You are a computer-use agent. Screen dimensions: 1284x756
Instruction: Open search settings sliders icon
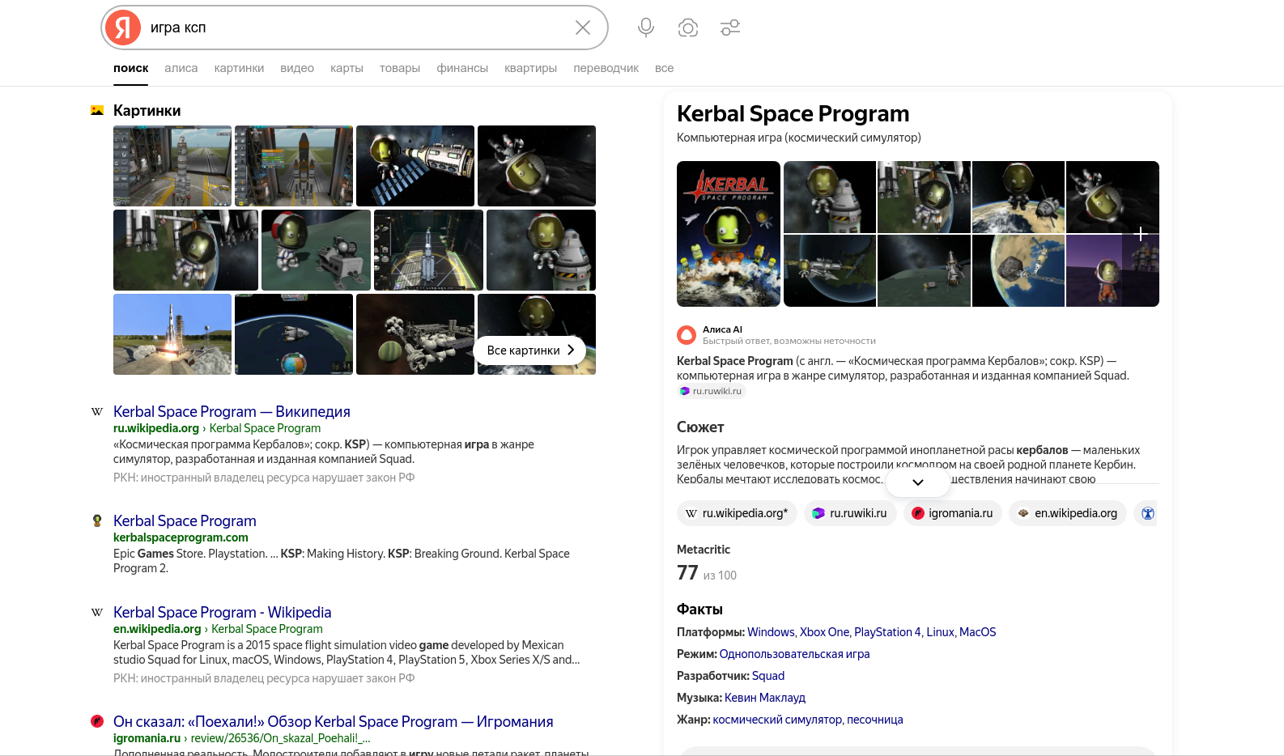pyautogui.click(x=730, y=28)
